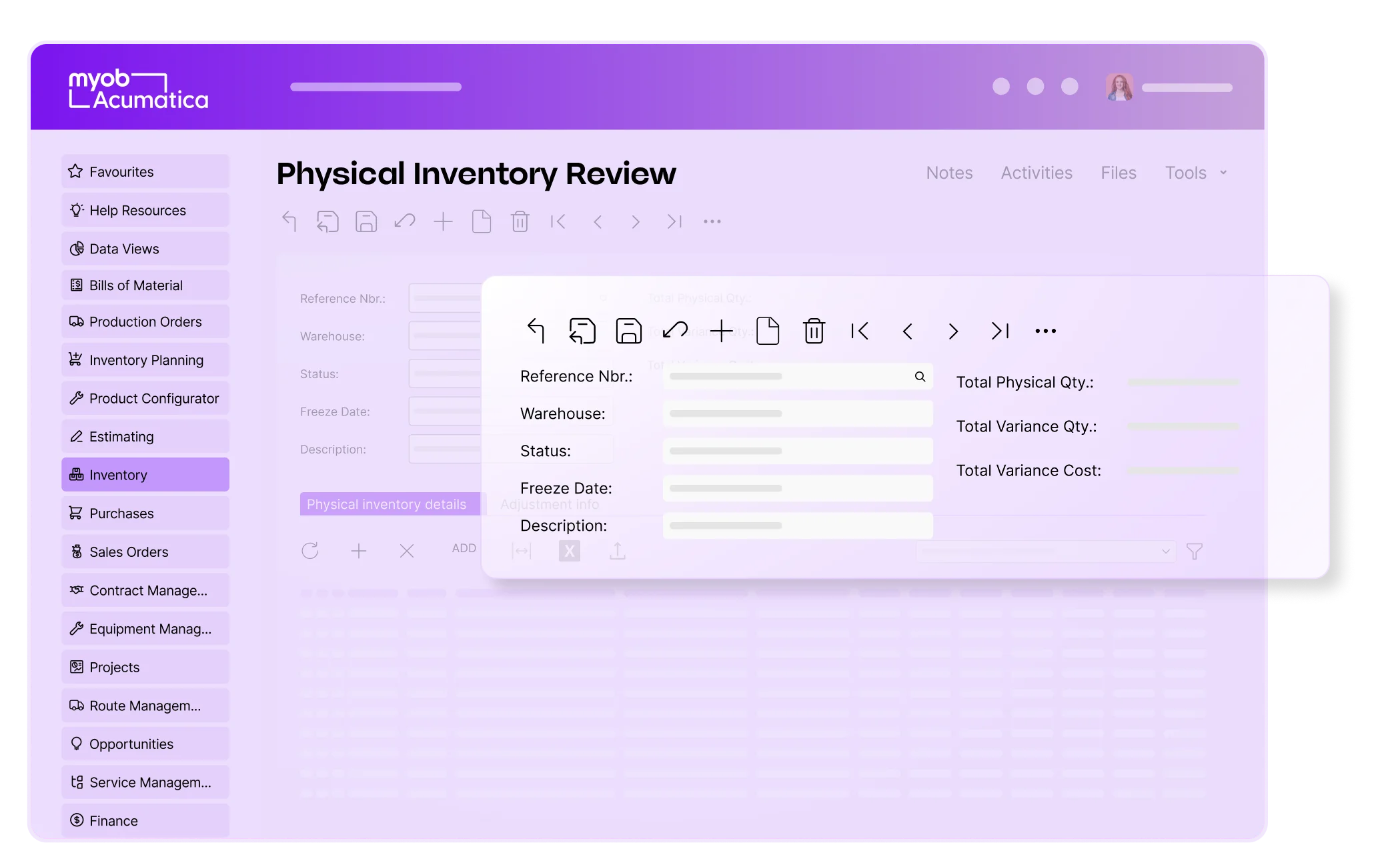Open Finance module in sidebar
This screenshot has width=1374, height=867.
pos(145,820)
